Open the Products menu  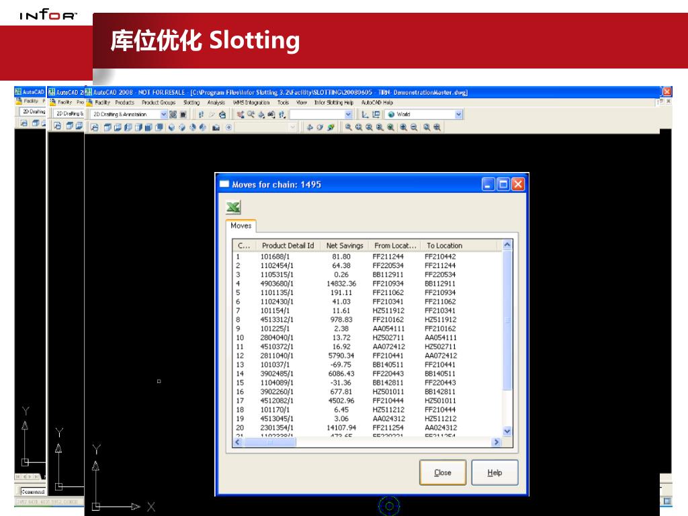point(124,103)
